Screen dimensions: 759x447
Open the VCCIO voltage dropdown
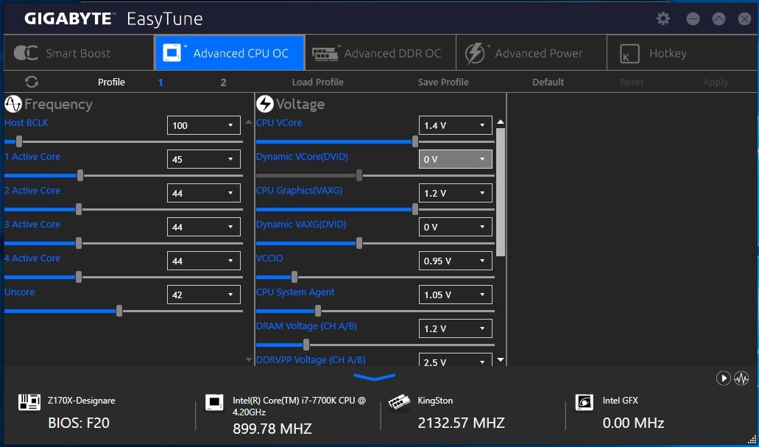pyautogui.click(x=456, y=261)
